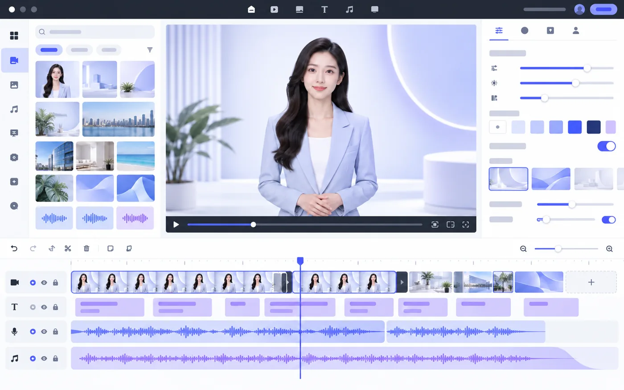Click the microphone icon on the voiceover track
This screenshot has height=390, width=624.
(15, 331)
